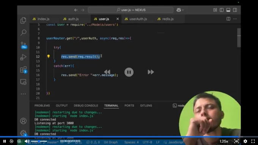The height and width of the screenshot is (145, 258).
Task: Click the errors and warnings status item
Action: pyautogui.click(x=93, y=142)
